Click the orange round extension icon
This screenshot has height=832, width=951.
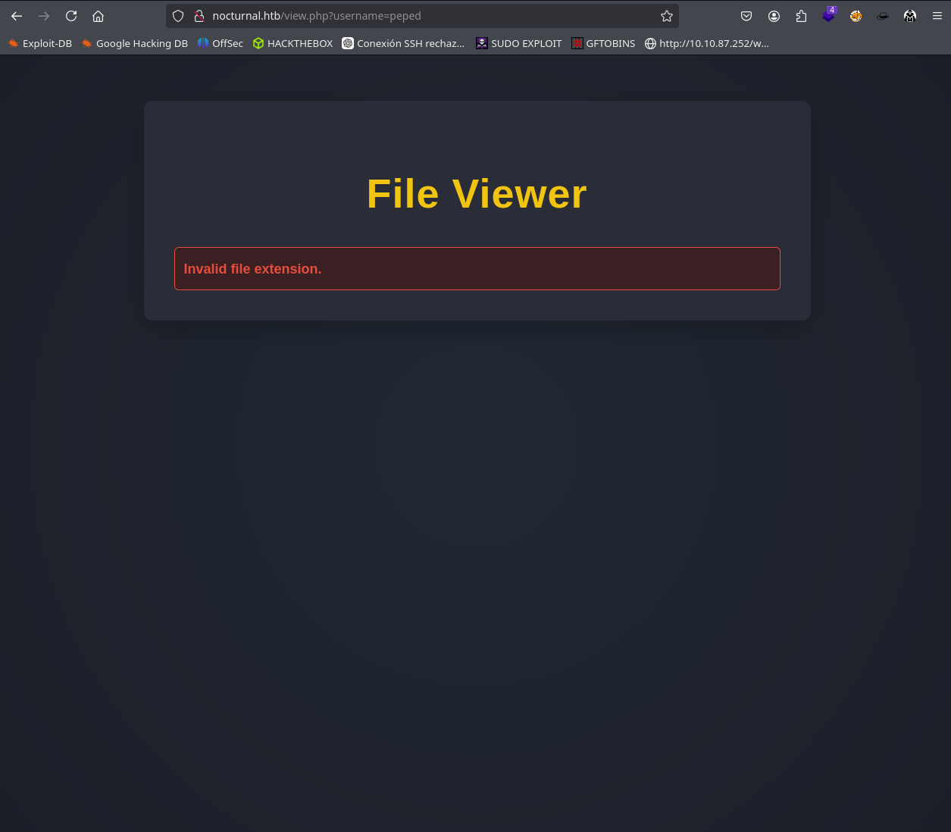tap(856, 16)
